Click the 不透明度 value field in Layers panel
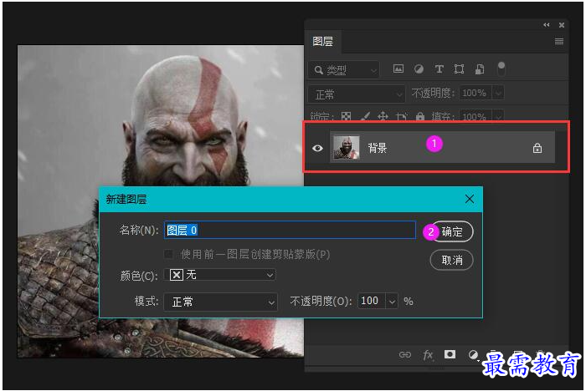This screenshot has height=391, width=586. (475, 93)
